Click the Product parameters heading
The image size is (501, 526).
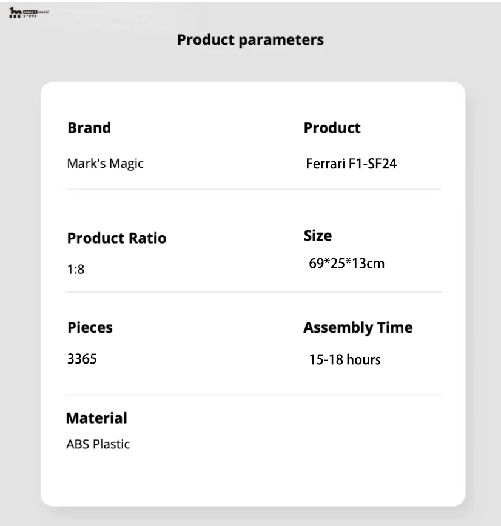coord(250,40)
